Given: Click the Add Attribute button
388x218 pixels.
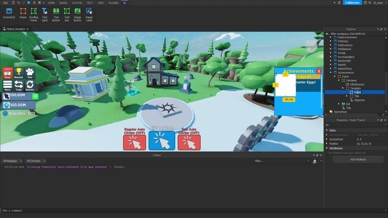Looking at the screenshot, I should pos(358,160).
